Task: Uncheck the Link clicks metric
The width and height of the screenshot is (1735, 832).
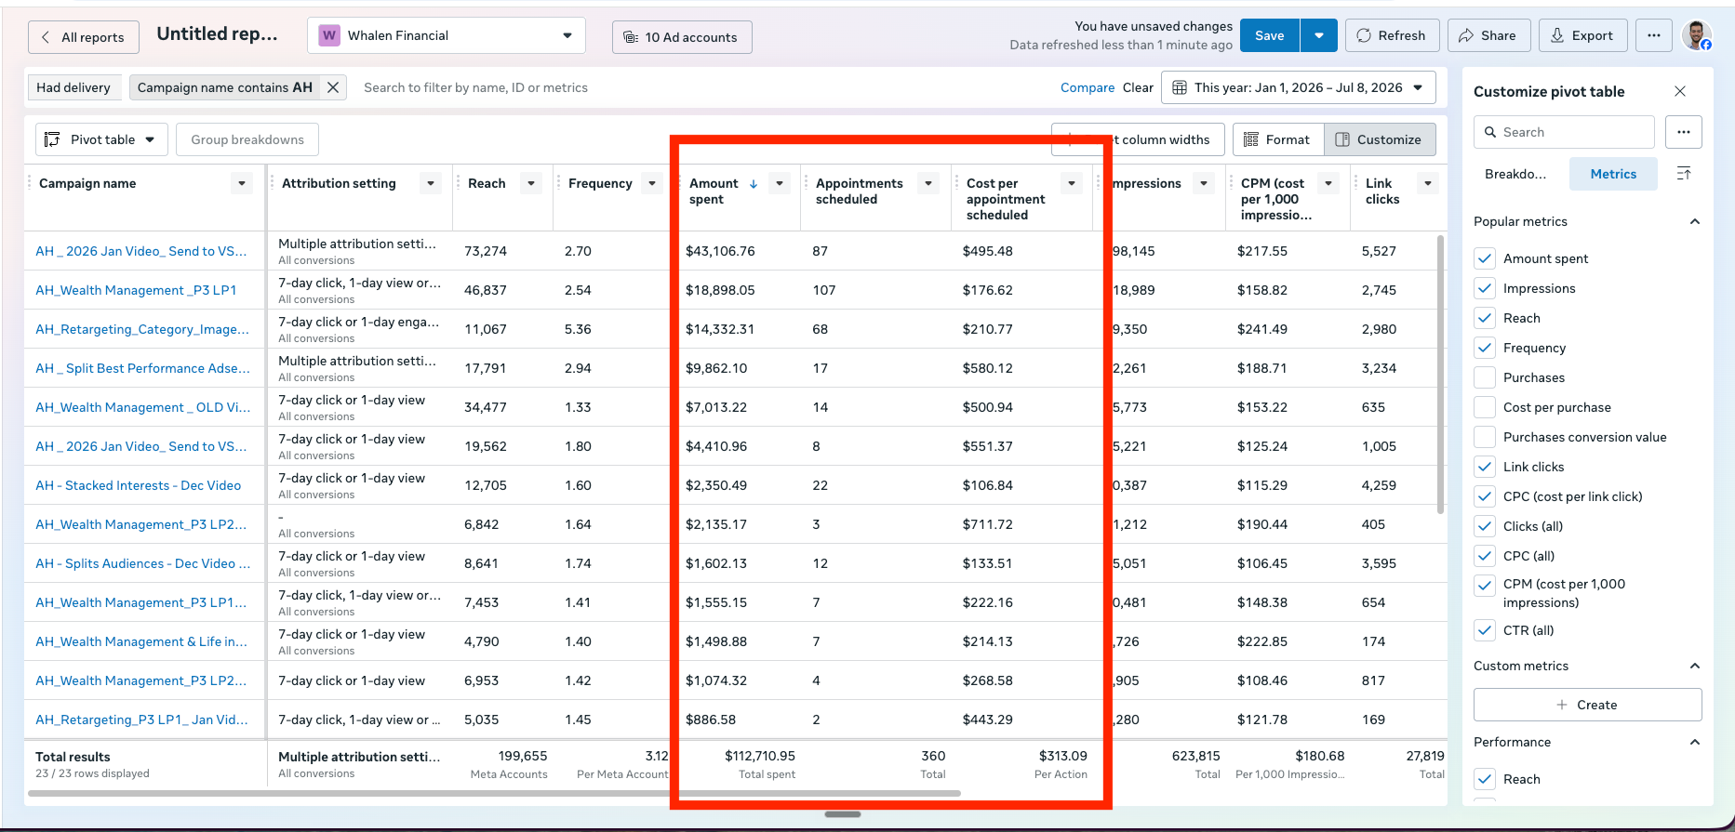Action: pos(1485,467)
